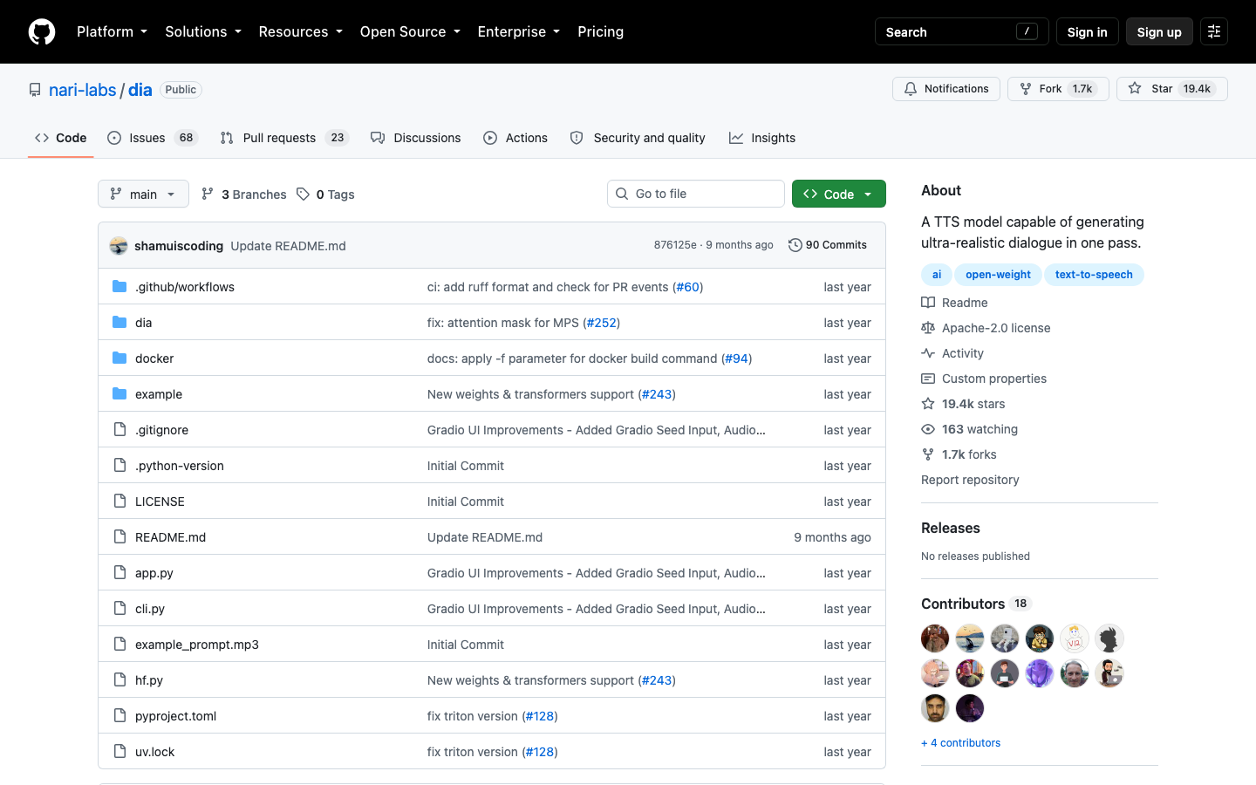
Task: Click the Sign in button
Action: click(x=1087, y=31)
